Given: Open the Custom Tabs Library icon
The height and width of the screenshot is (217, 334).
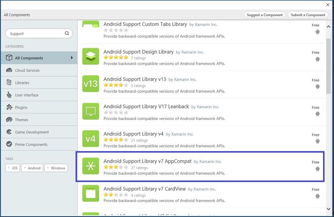Looking at the screenshot, I should click(x=91, y=24).
